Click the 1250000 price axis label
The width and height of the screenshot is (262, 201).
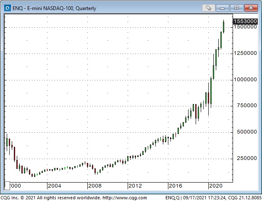coord(245,53)
